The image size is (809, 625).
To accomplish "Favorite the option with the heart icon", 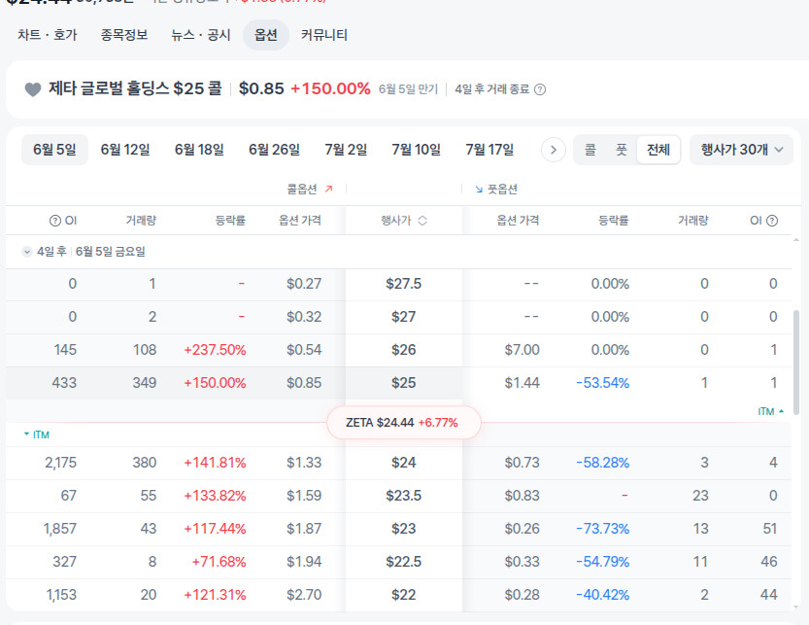I will tap(32, 89).
